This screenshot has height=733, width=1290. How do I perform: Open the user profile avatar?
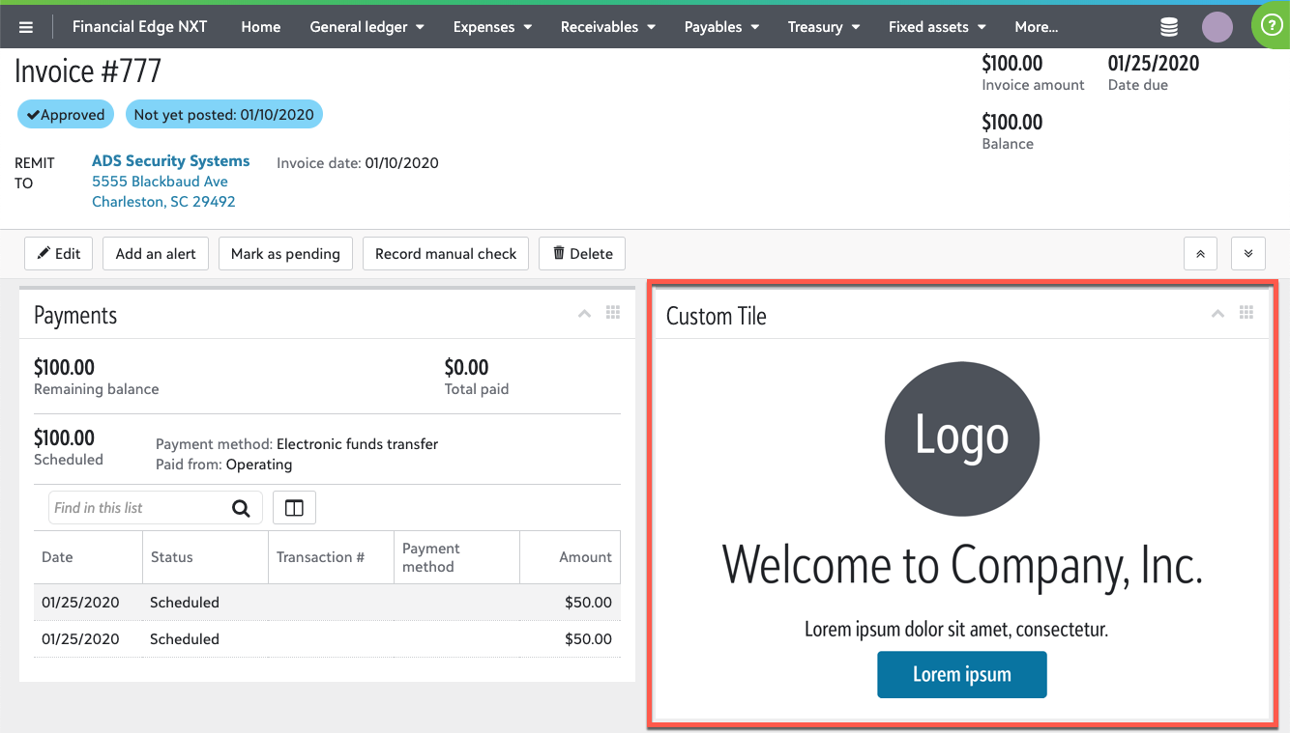[x=1217, y=27]
